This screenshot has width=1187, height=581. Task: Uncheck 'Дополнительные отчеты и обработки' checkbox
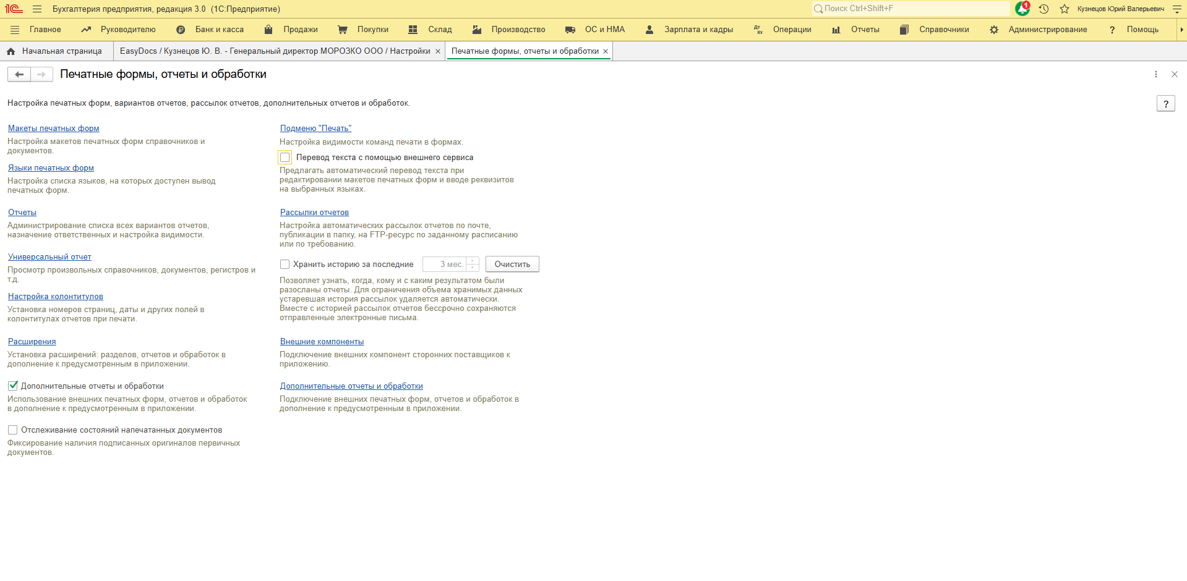click(x=13, y=386)
